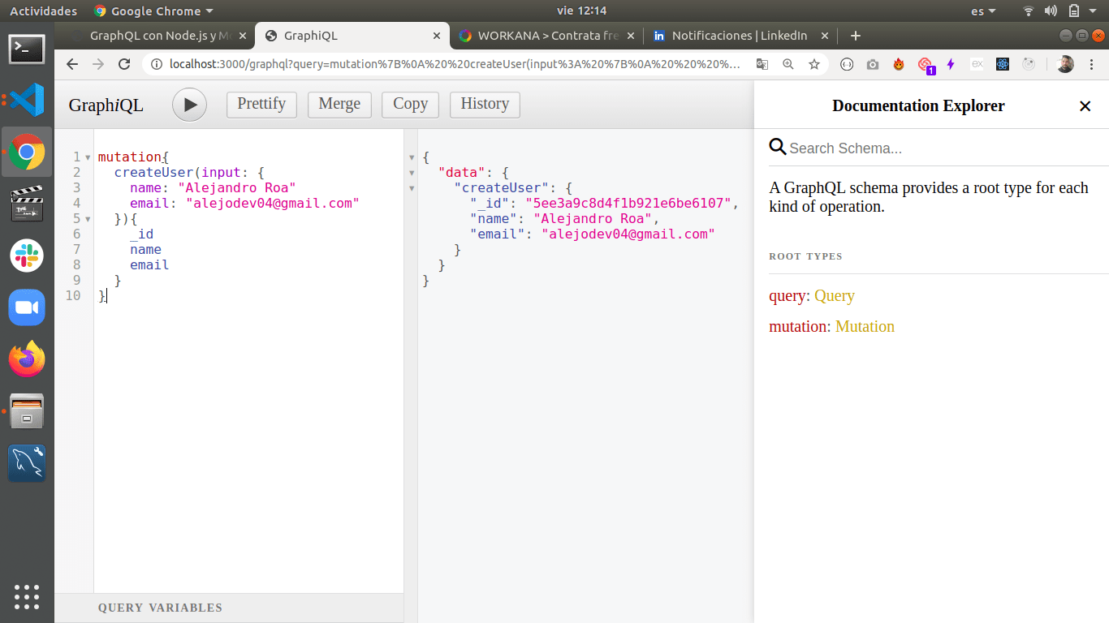Open Slack from the dock
Viewport: 1109px width, 623px height.
click(x=27, y=256)
